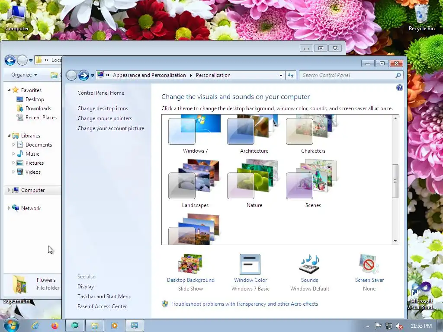Select the Windows 7 theme
Viewport: 443px width, 332px height.
[x=195, y=134]
